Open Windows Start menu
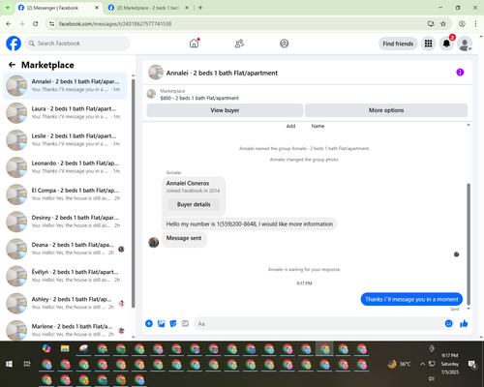Screen dimensions: 484x387 tap(9, 364)
